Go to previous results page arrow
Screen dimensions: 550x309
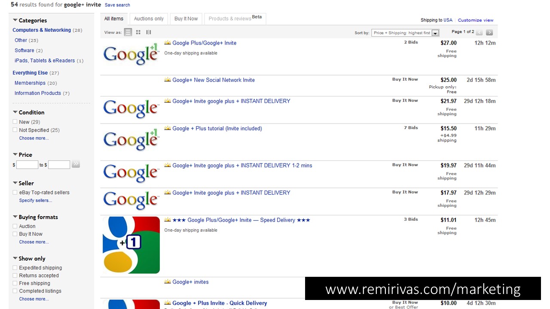[x=479, y=32]
